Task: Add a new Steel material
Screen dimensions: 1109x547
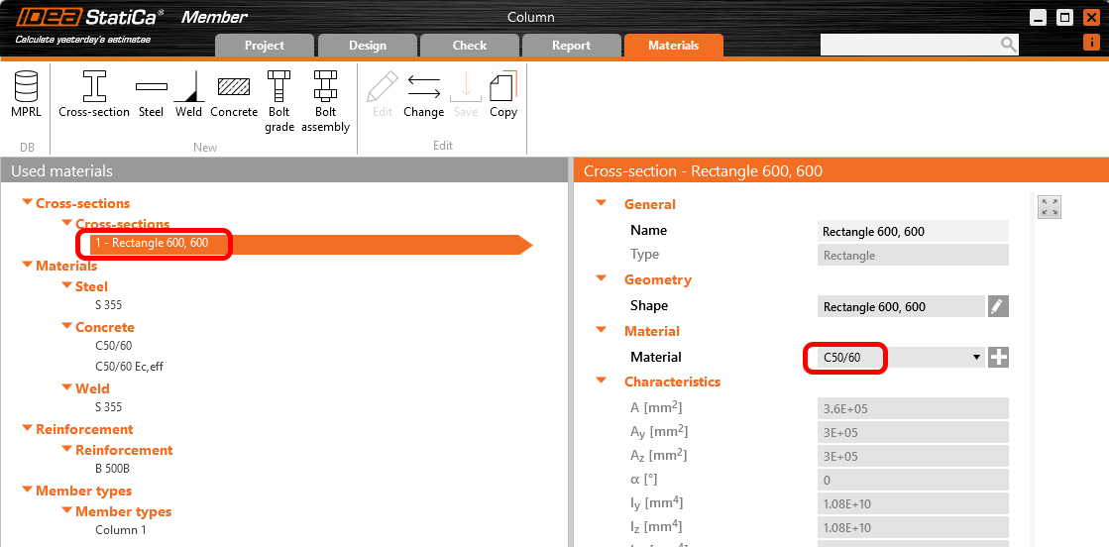Action: tap(151, 94)
